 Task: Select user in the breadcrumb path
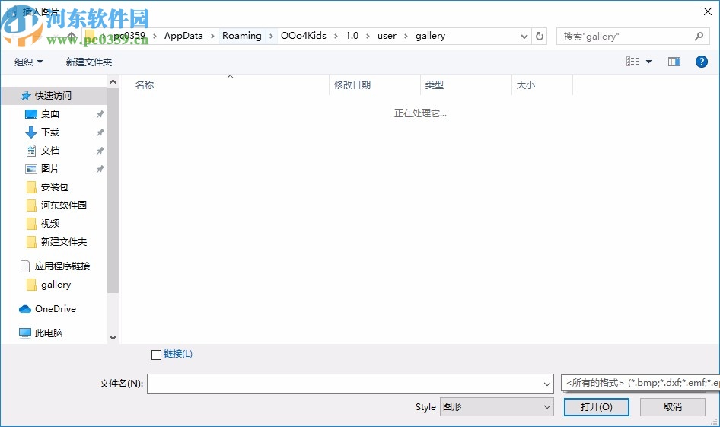387,36
